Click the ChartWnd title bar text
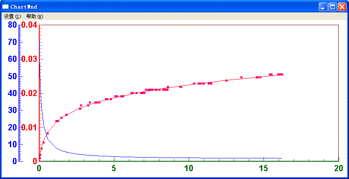The image size is (349, 179). [x=24, y=7]
